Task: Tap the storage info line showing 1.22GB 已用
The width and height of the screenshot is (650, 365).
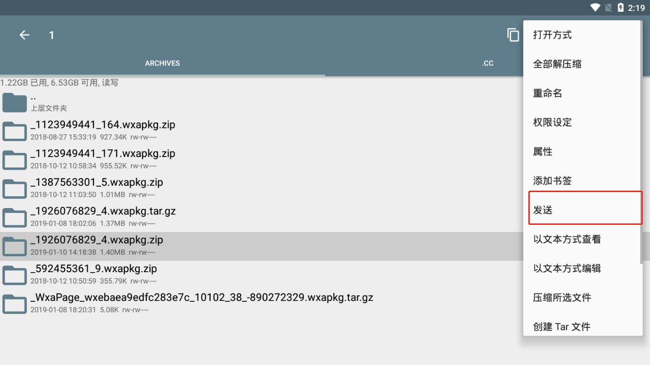Action: tap(59, 83)
